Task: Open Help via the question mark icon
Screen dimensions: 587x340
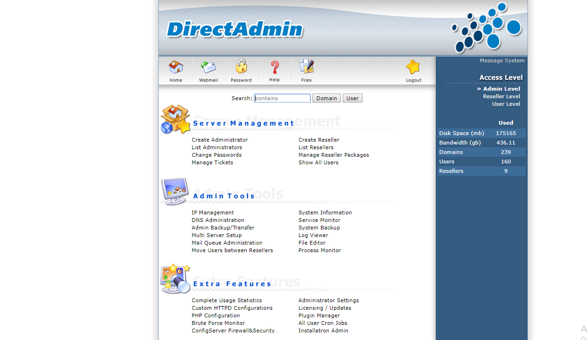Action: tap(275, 67)
